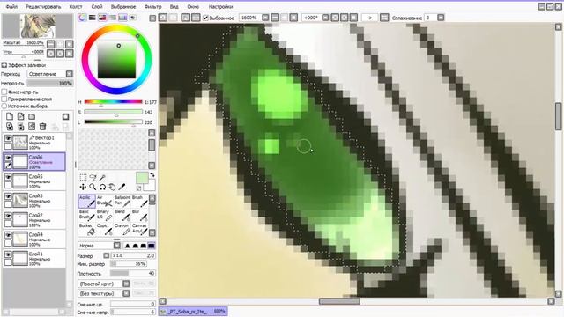This screenshot has height=317, width=564.
Task: Hide the Слой5 layer
Action: click(x=8, y=177)
